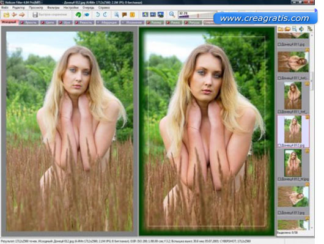324x244 pixels.
Task: Tick the checkbox under the horizontal portrait thumbnail
Action: [x=279, y=78]
